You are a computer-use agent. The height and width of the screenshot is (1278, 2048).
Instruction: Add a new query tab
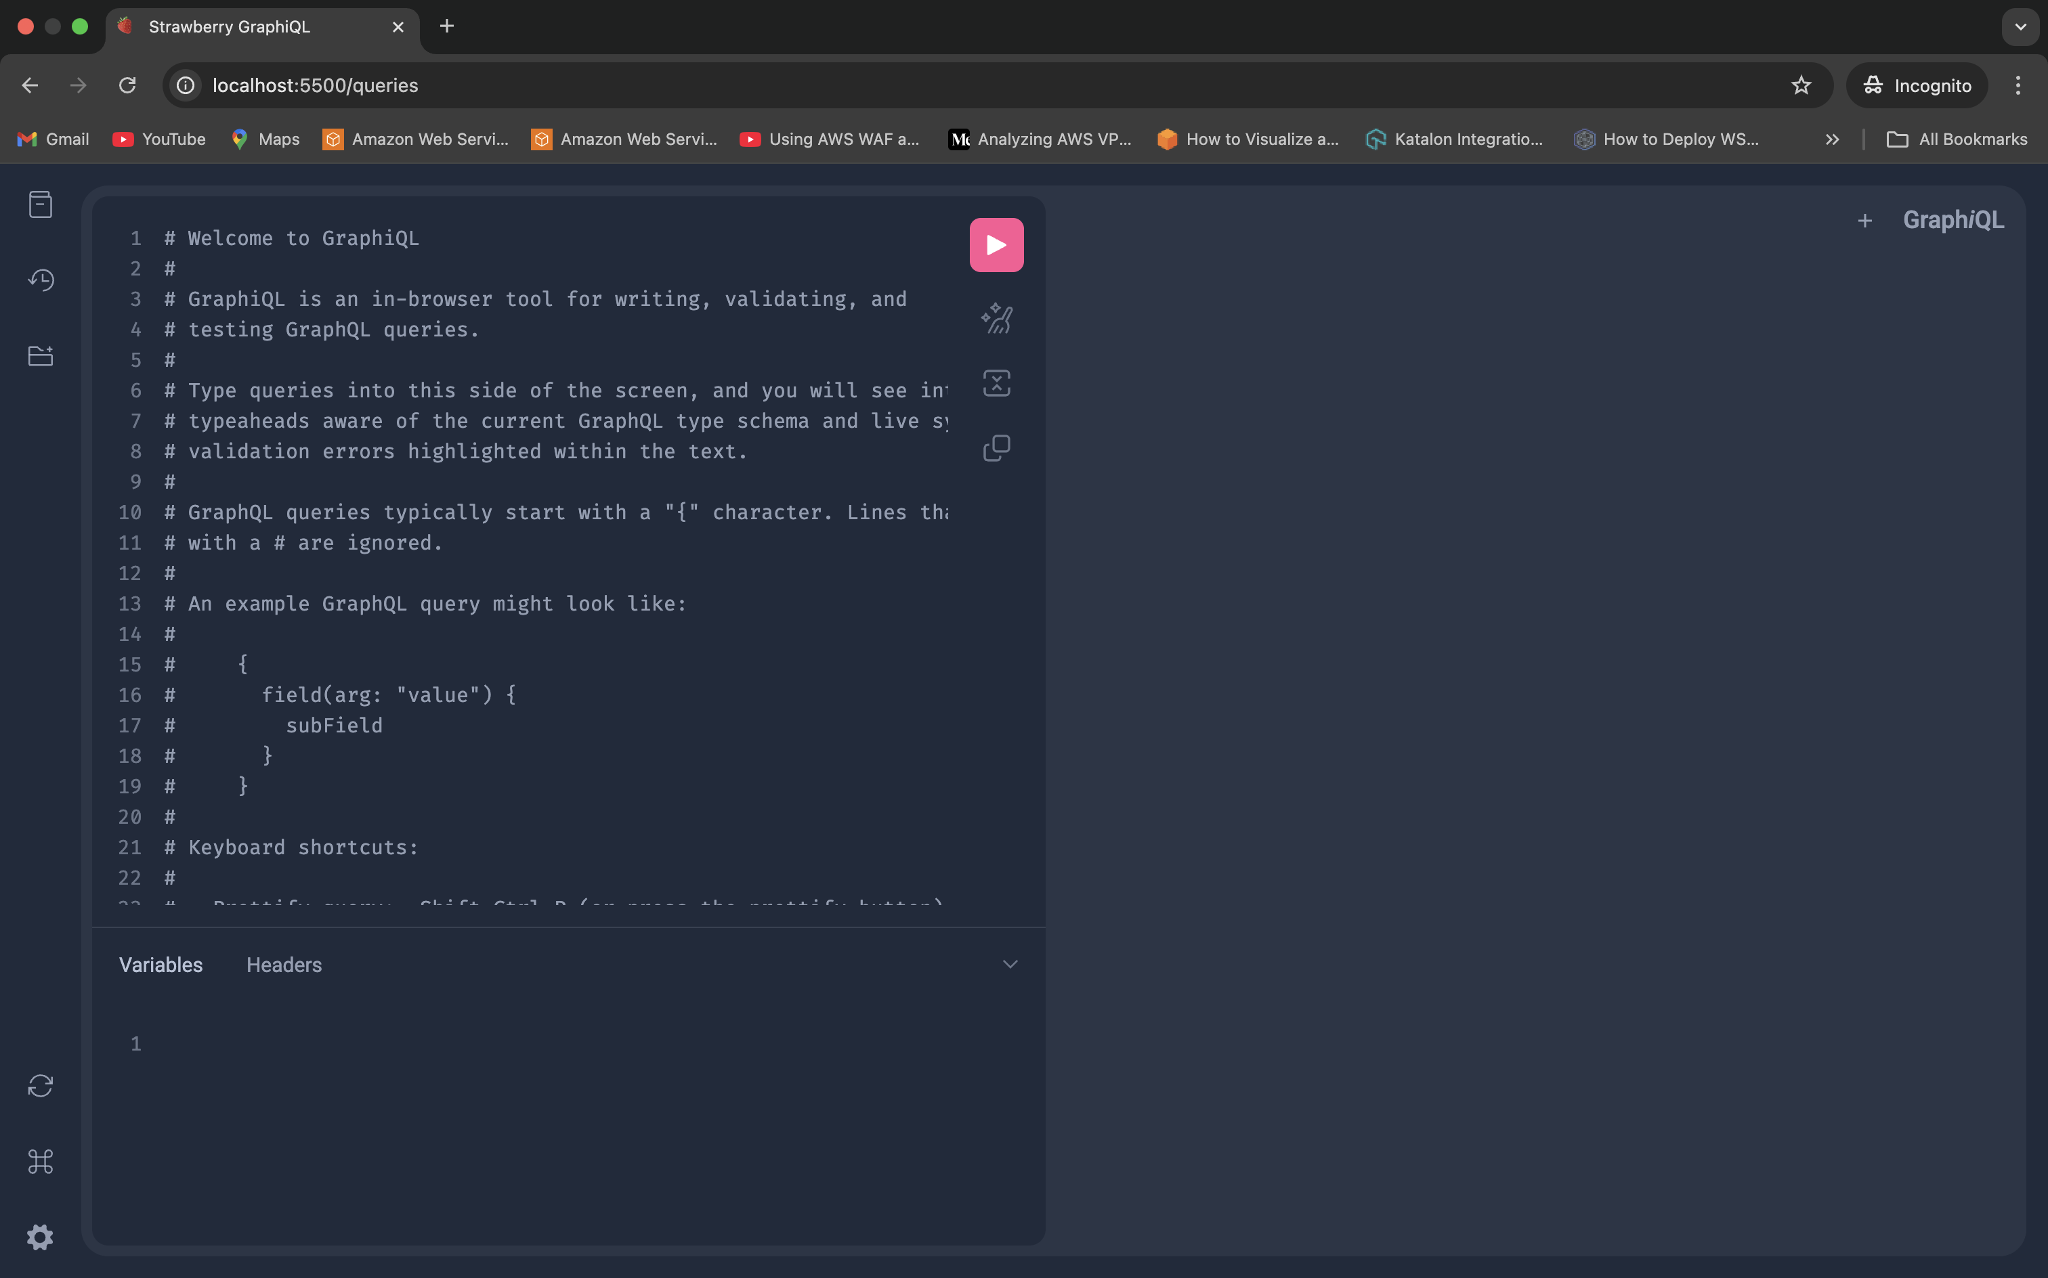coord(1864,221)
